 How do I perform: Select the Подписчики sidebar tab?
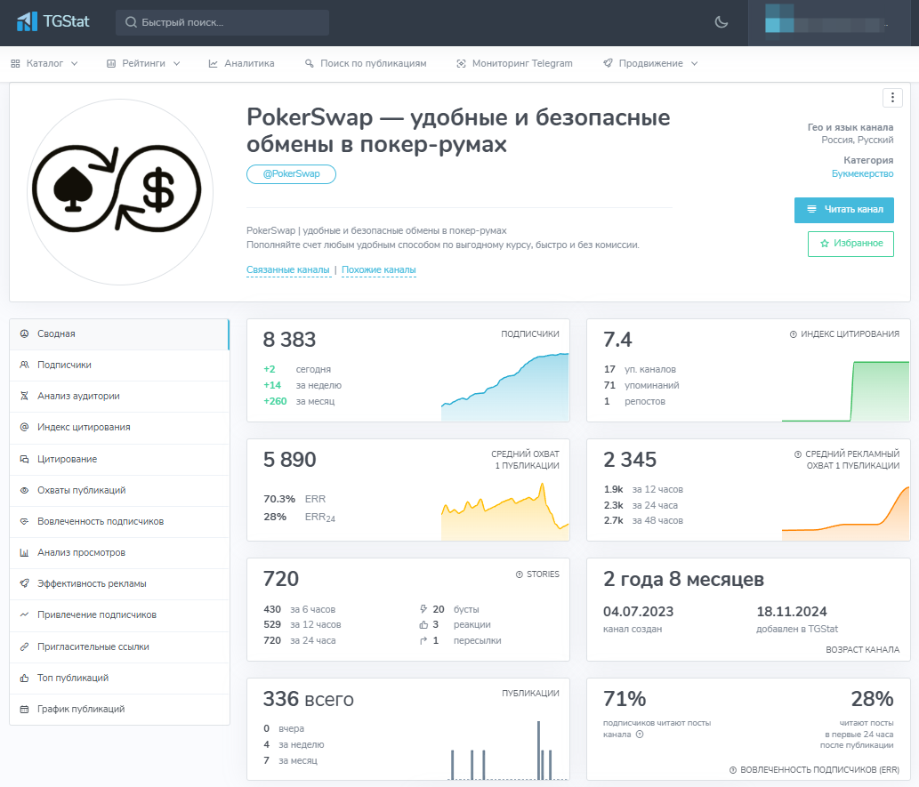click(119, 365)
